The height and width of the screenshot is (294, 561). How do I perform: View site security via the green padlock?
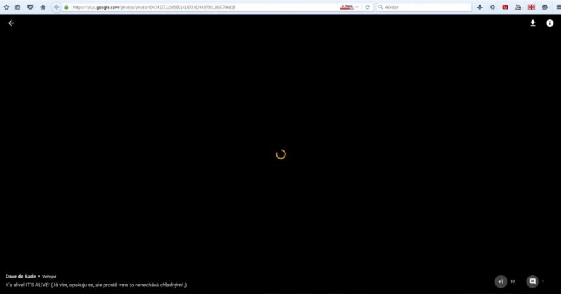click(67, 7)
